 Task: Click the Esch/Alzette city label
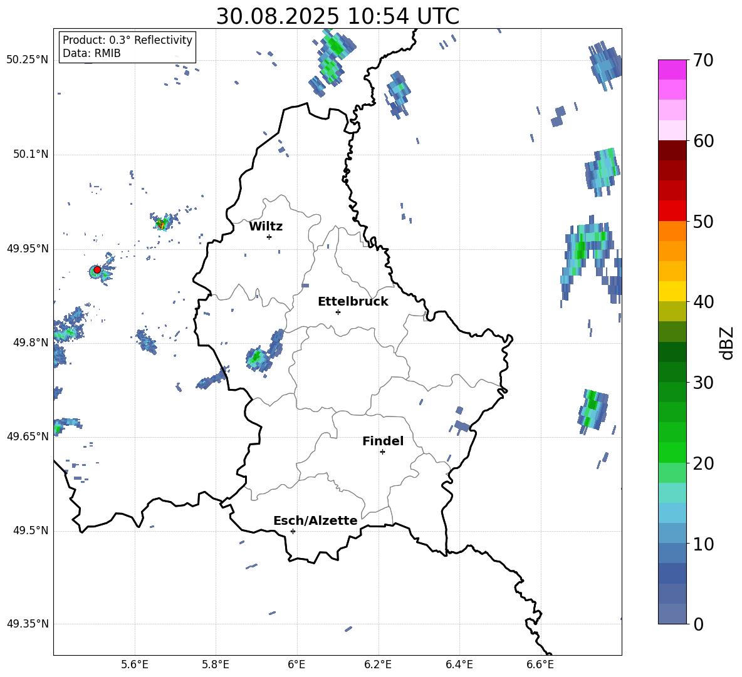tap(315, 520)
